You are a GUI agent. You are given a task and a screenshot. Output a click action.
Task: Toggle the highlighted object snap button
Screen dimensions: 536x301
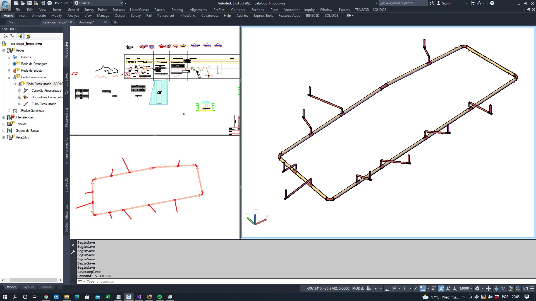tap(423, 288)
